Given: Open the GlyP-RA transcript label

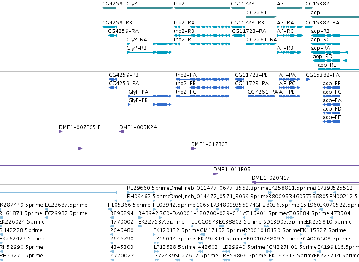Looking at the screenshot, I should tap(137, 40).
